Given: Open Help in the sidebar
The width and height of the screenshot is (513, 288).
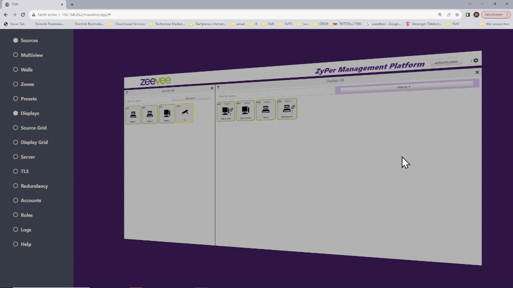Looking at the screenshot, I should (22, 244).
